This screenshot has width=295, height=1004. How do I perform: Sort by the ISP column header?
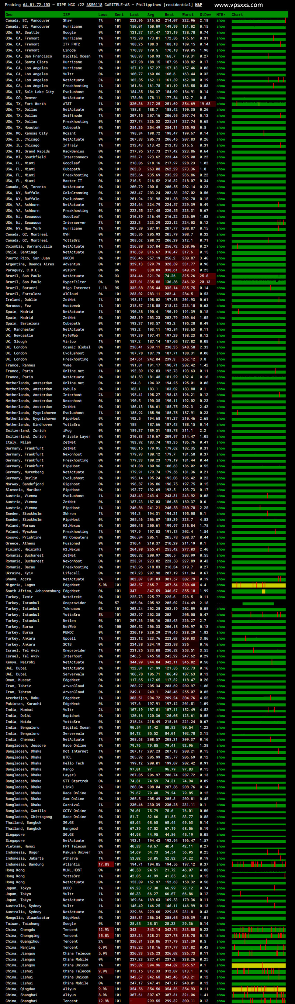[x=66, y=15]
